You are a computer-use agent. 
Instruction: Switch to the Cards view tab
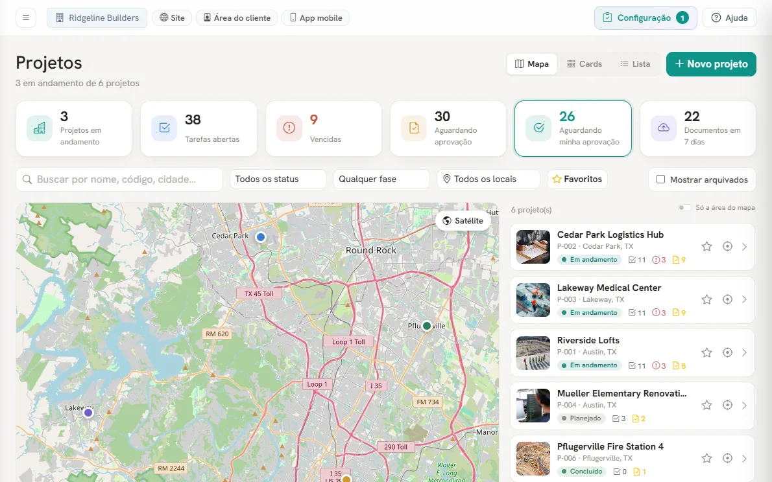[x=585, y=64]
